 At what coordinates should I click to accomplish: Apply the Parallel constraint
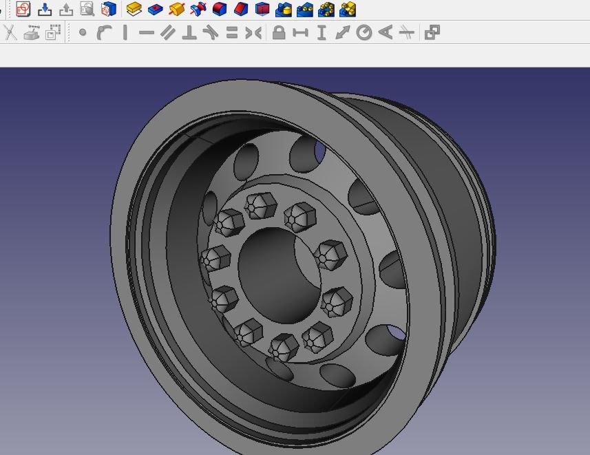[x=168, y=32]
